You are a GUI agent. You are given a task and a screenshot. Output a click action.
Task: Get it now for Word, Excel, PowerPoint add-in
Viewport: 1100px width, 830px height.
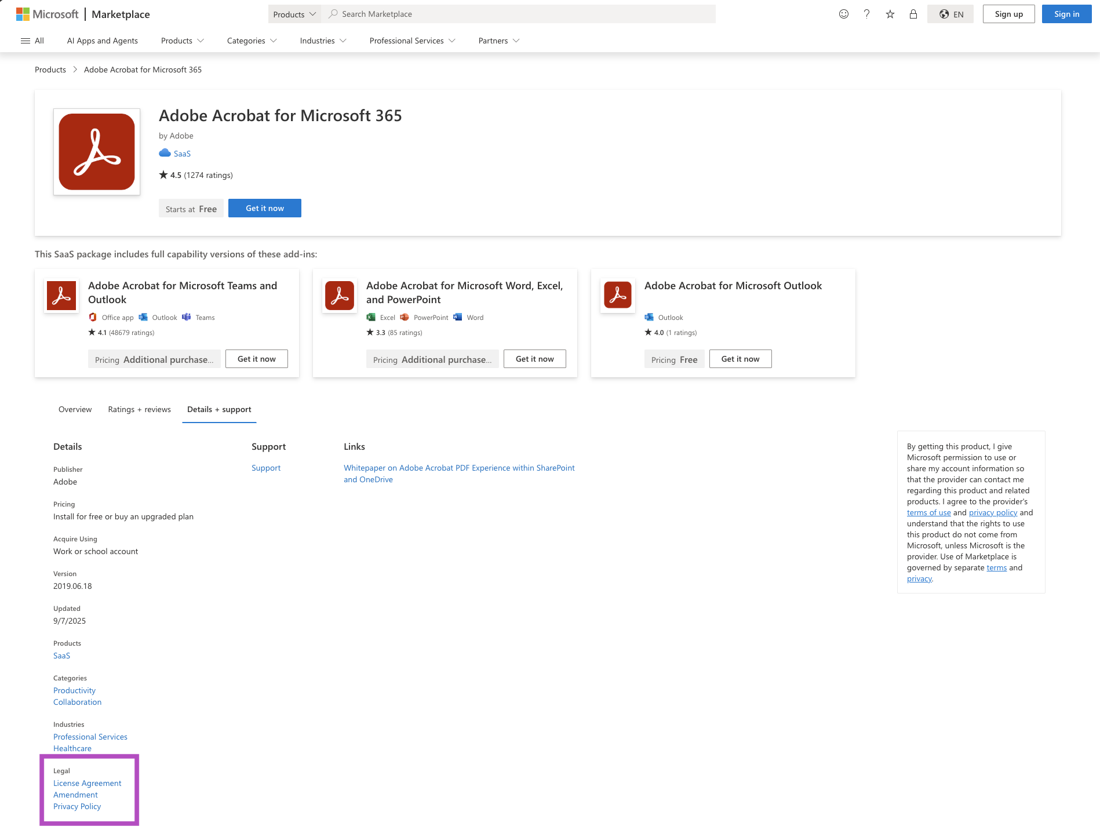tap(535, 359)
